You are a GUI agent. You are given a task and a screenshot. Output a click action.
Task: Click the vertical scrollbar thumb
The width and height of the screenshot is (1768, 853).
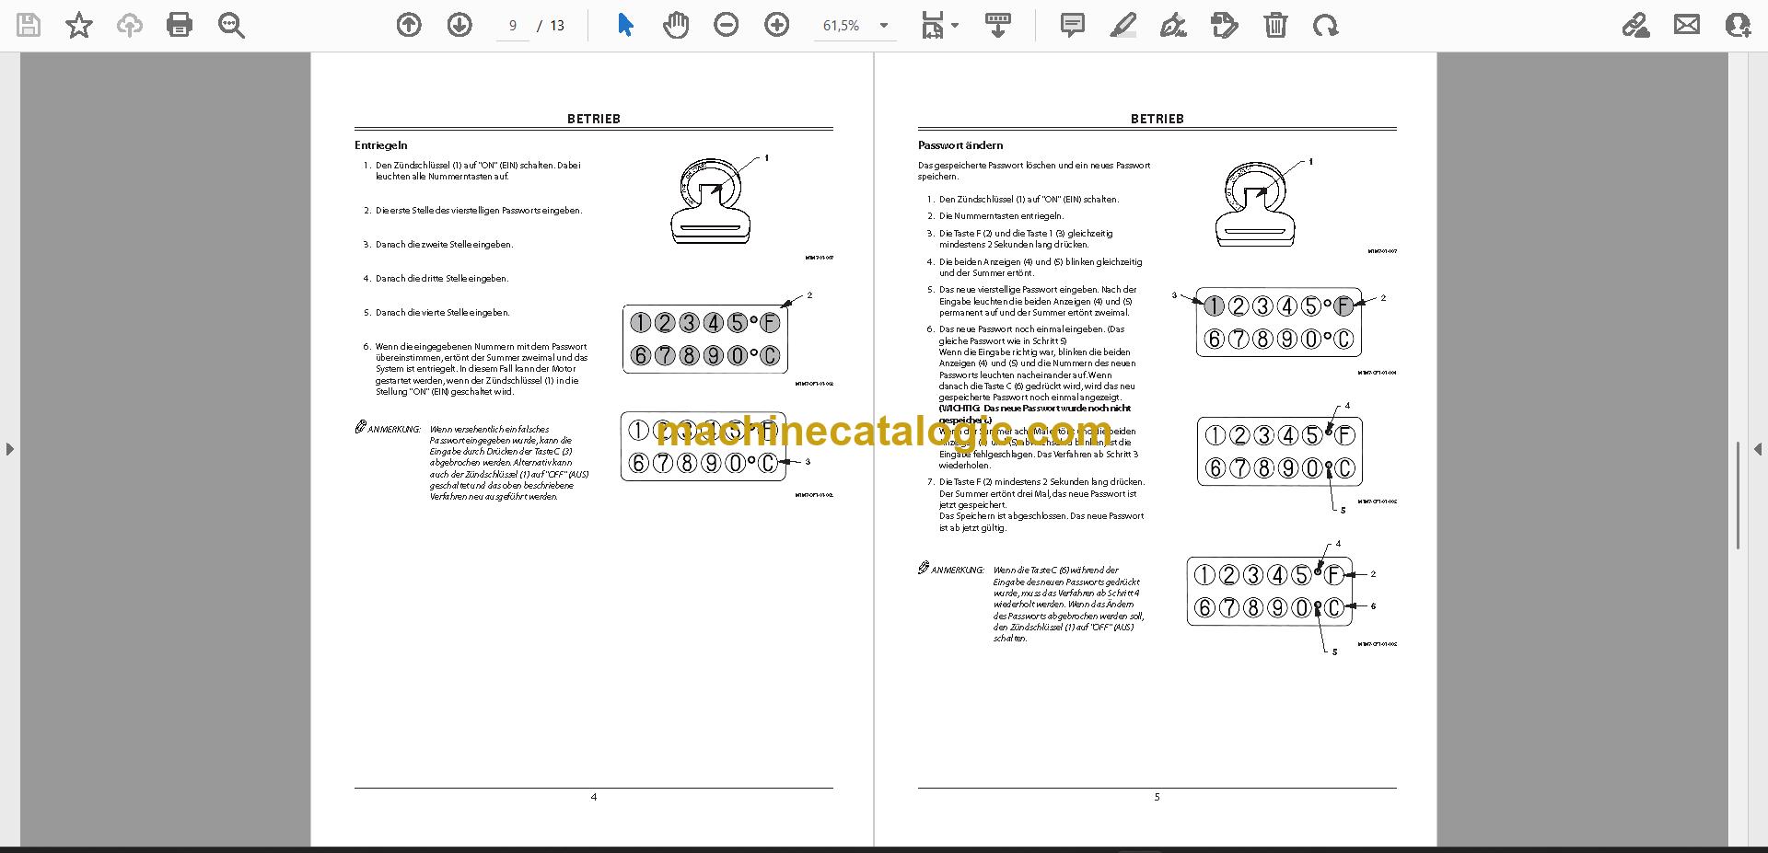point(1737,495)
